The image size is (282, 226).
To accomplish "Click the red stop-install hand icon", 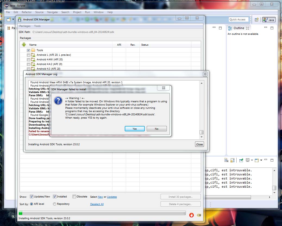I will [x=191, y=215].
